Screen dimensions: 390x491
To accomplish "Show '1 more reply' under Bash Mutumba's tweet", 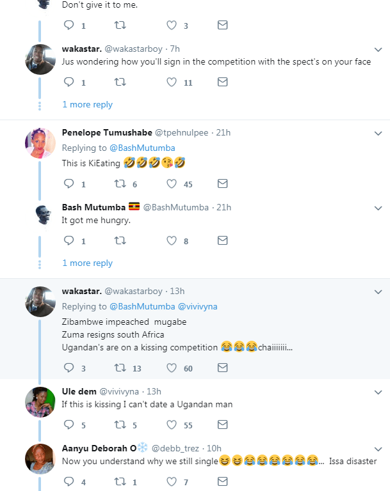I will pos(87,263).
